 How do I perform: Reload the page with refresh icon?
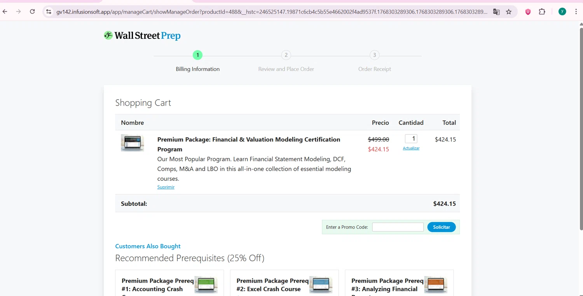pos(32,12)
